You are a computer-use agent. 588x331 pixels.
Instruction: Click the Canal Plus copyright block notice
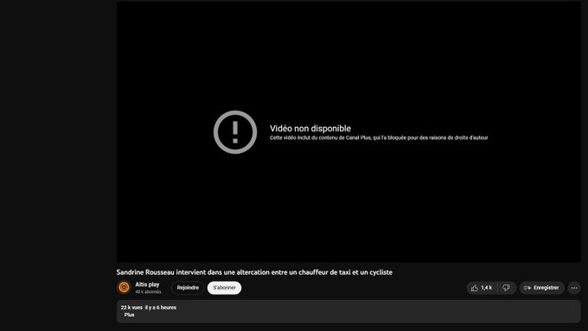tap(379, 138)
